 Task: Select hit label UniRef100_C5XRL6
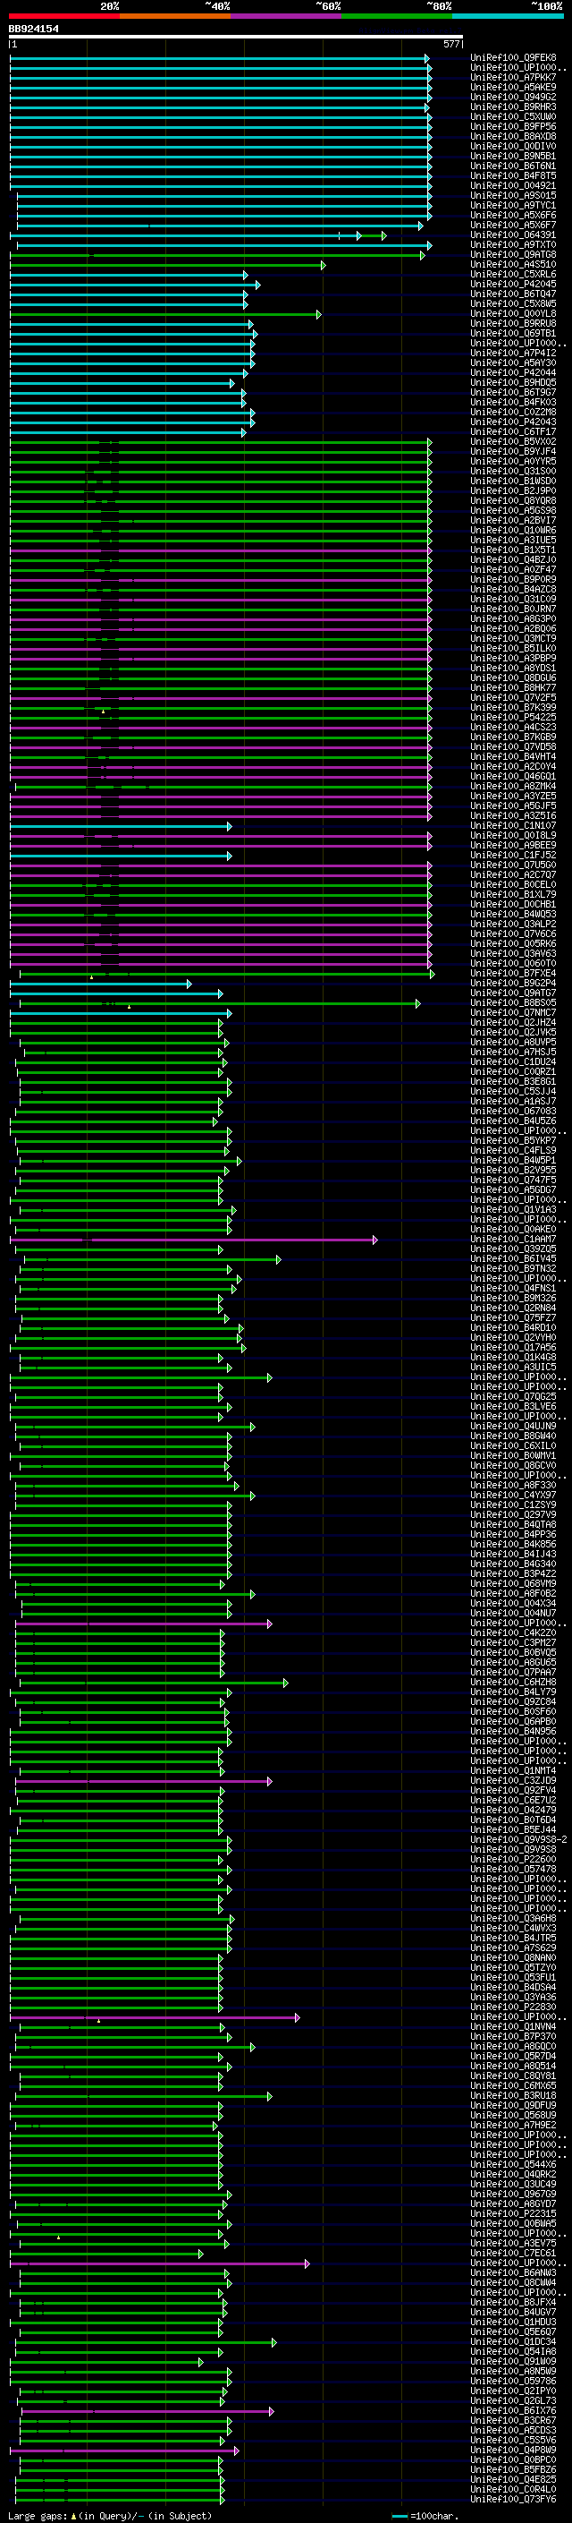click(x=513, y=274)
